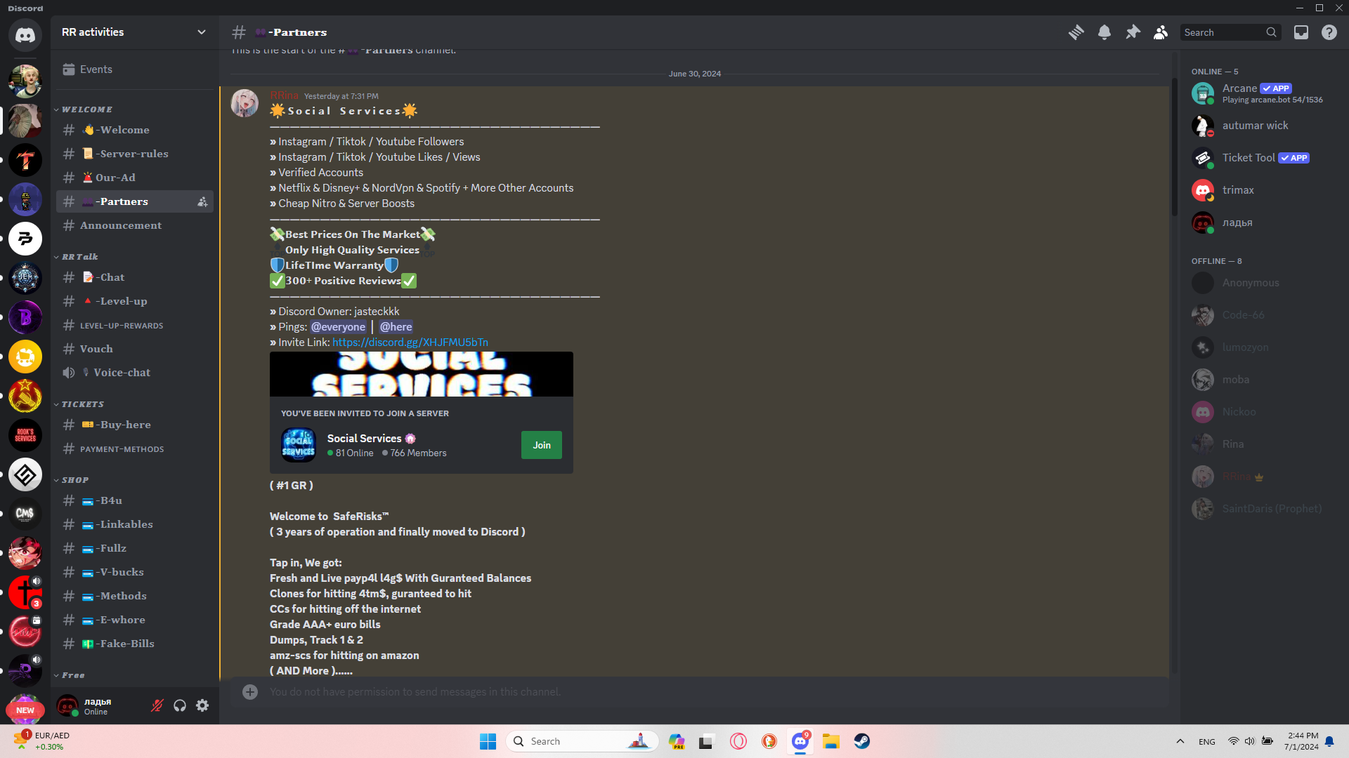Toggle the headphones deafen button
This screenshot has width=1349, height=758.
pos(180,705)
